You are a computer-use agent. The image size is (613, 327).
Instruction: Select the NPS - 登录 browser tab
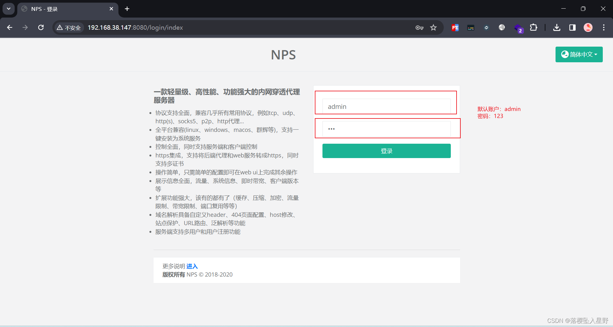tap(68, 9)
